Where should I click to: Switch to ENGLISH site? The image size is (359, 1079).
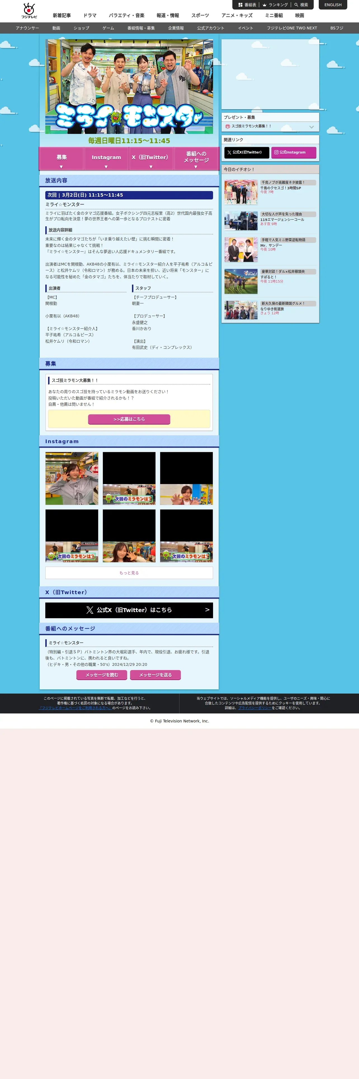[333, 5]
